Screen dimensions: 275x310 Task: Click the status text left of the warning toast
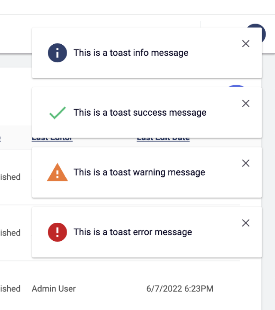tap(10, 177)
